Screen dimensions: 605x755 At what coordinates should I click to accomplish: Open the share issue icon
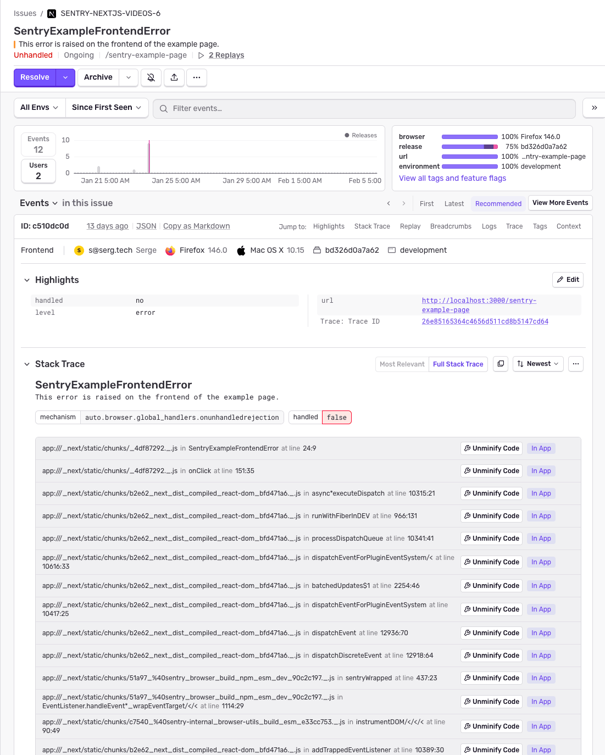click(x=174, y=77)
